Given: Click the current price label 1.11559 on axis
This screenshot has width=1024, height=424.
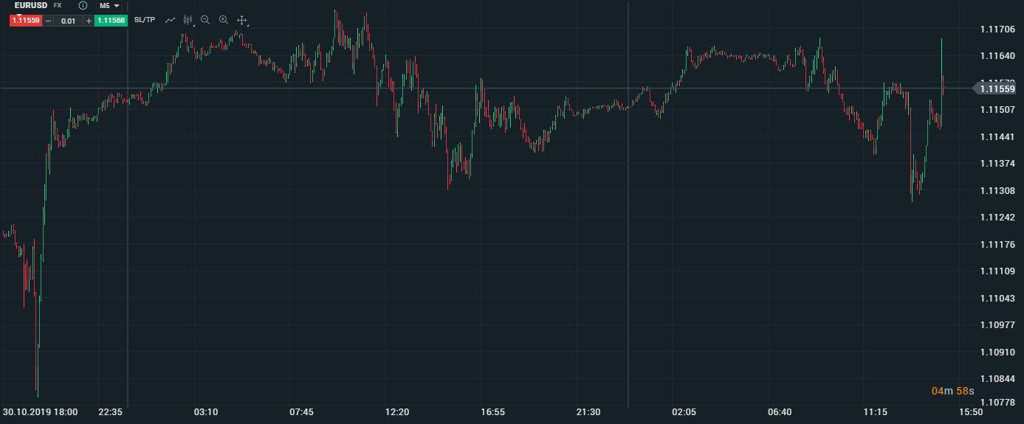Looking at the screenshot, I should tap(997, 88).
